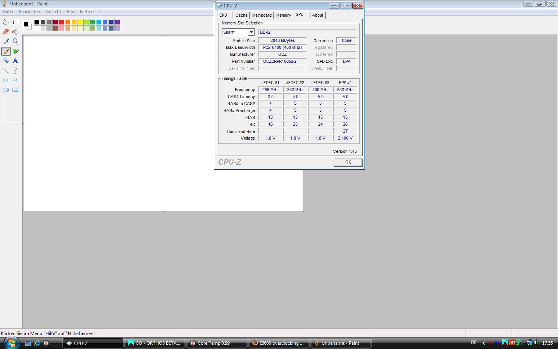Click the Max Bandwidth value PC2-6400 (400 MHz)
The width and height of the screenshot is (558, 349).
tap(282, 47)
